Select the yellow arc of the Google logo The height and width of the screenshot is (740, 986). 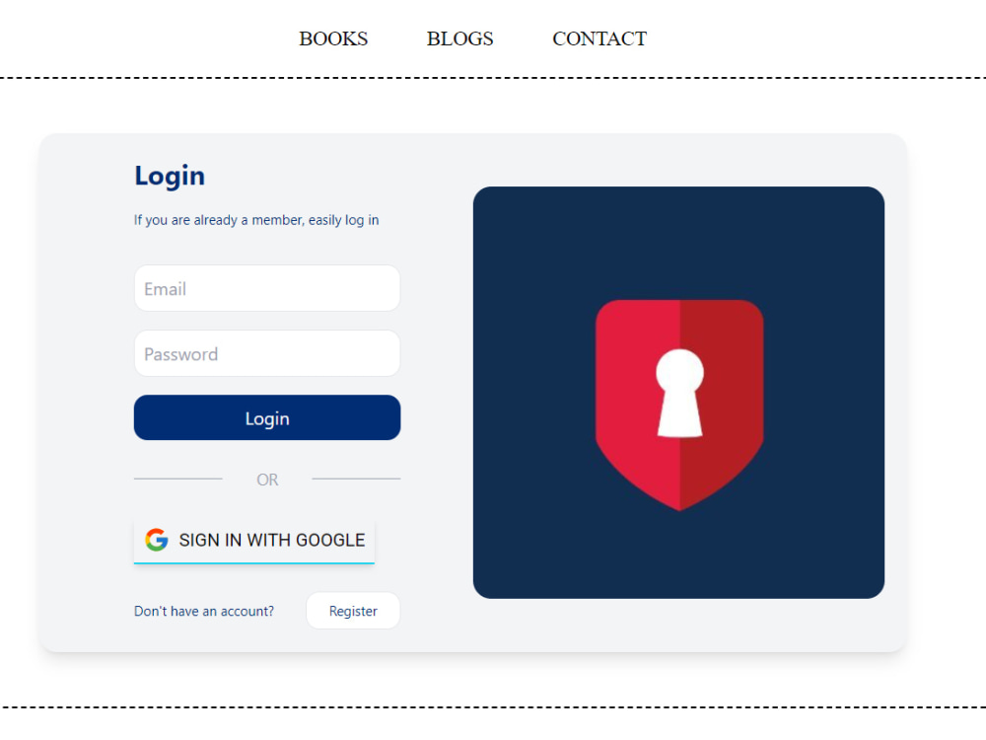(148, 540)
